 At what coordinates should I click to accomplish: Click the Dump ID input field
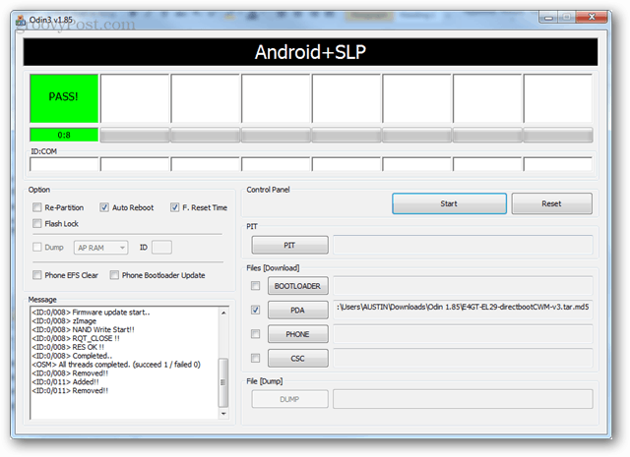(161, 247)
